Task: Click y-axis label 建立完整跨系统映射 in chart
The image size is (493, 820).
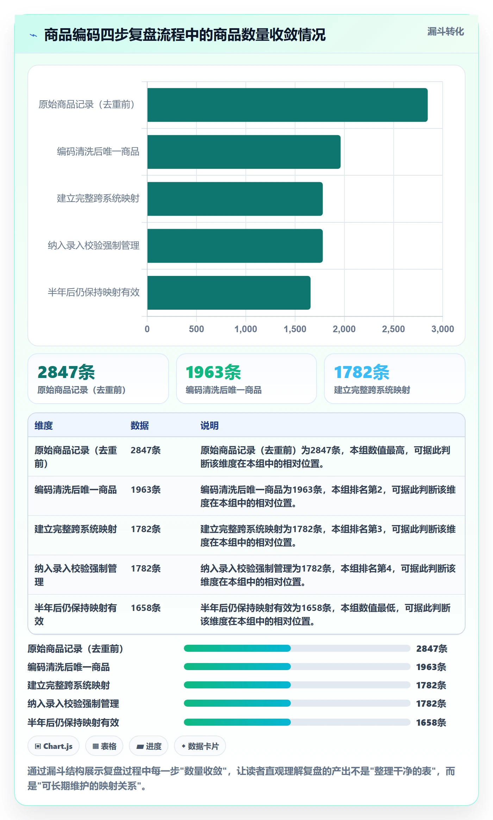Action: click(98, 198)
